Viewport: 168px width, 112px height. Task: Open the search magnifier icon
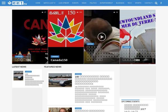[156, 3]
